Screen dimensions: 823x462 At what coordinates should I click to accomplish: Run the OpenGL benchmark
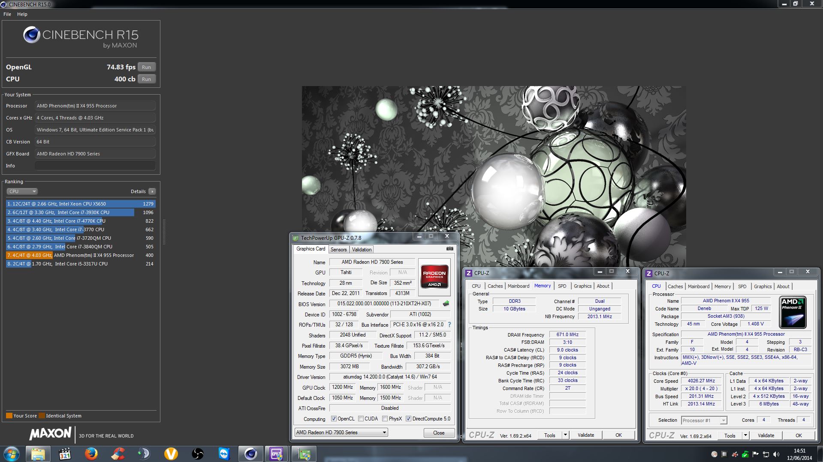click(x=146, y=67)
